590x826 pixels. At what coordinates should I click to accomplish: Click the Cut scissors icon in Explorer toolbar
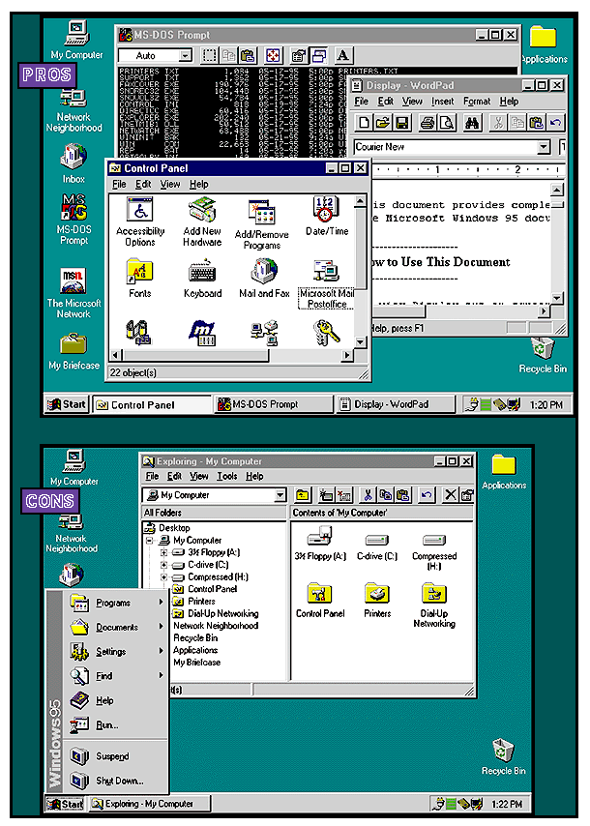[368, 495]
